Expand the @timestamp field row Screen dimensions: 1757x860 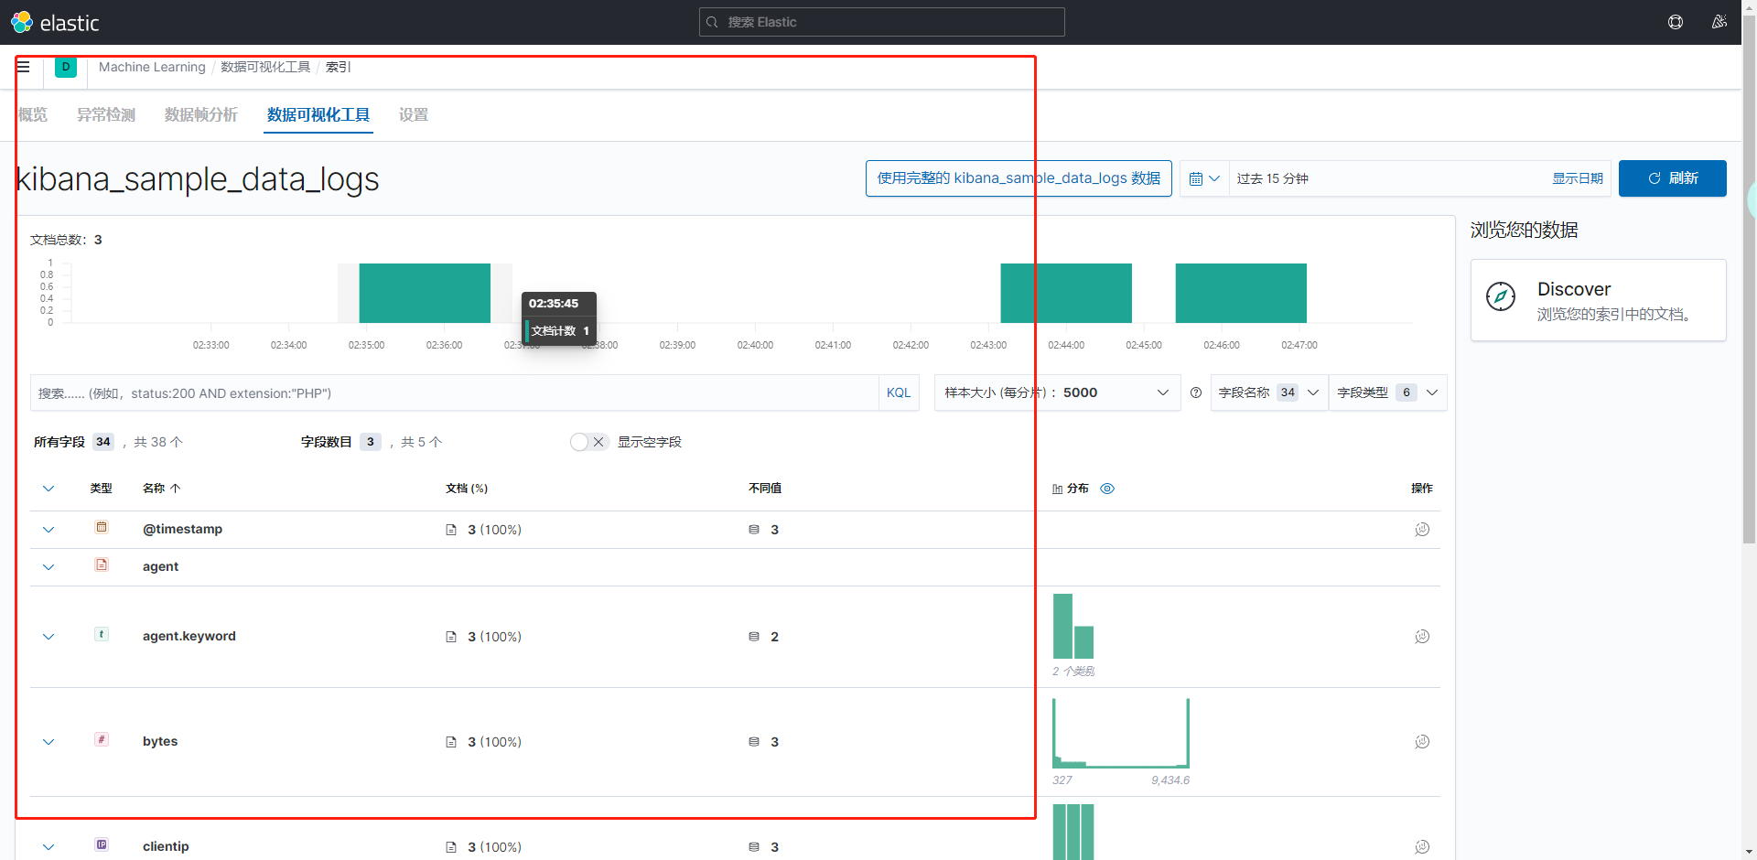pyautogui.click(x=49, y=530)
